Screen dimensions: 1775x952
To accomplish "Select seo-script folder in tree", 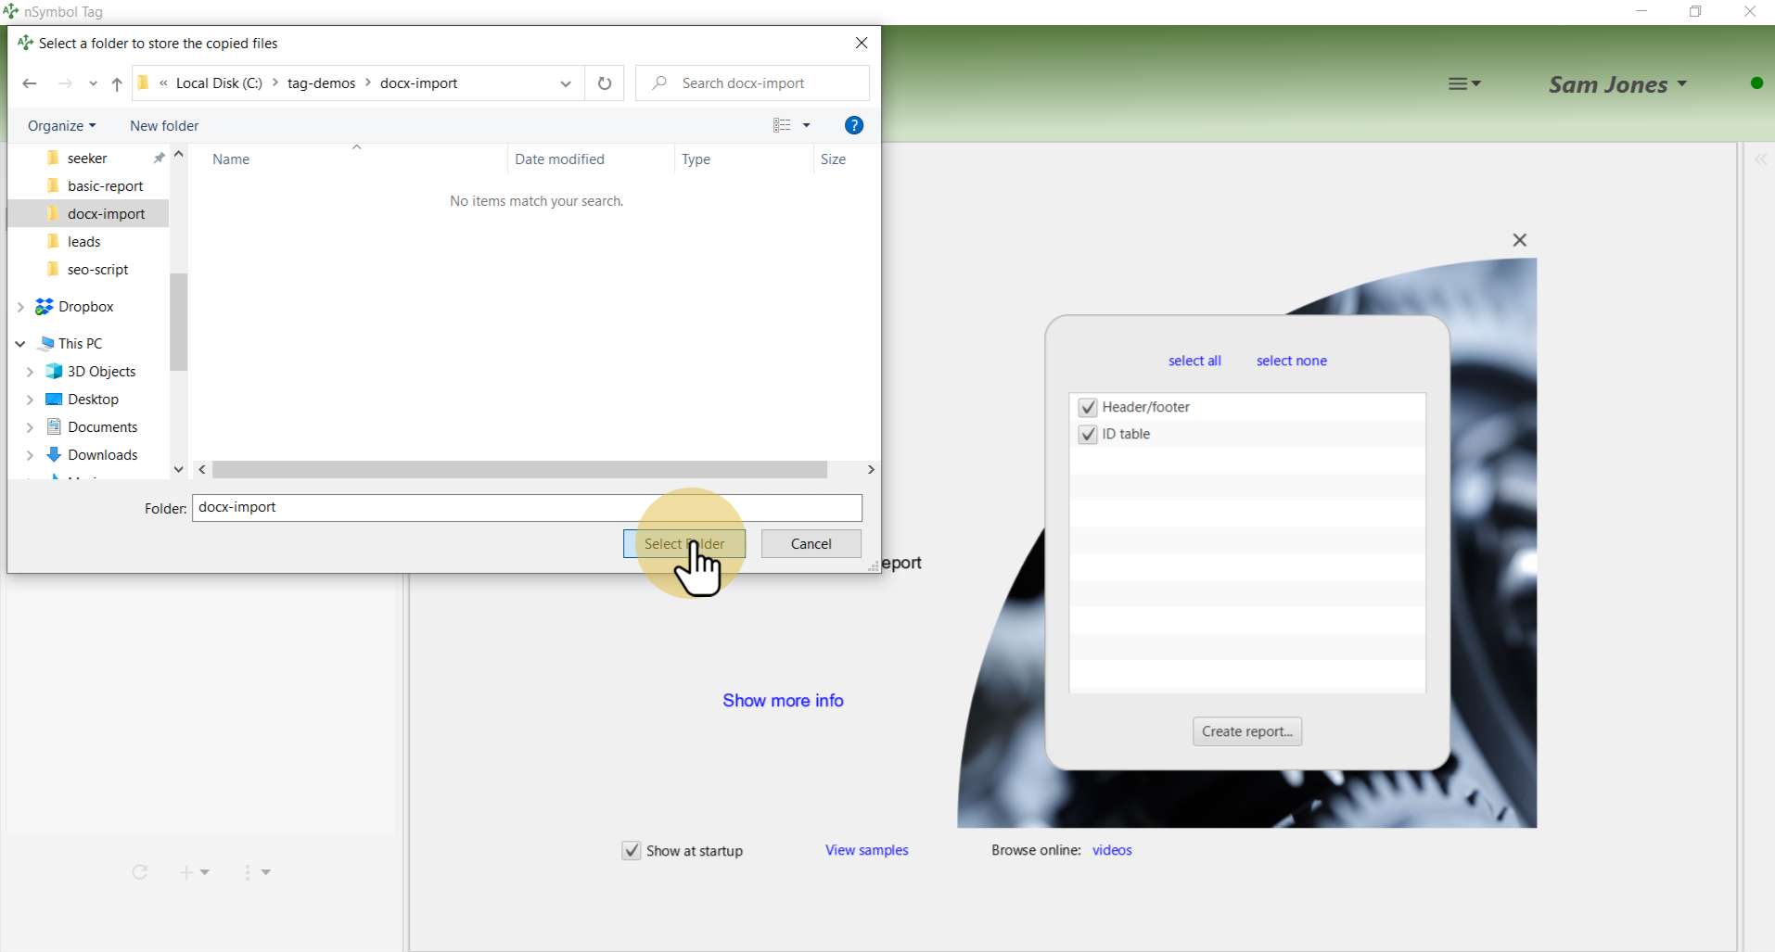I will pyautogui.click(x=97, y=270).
